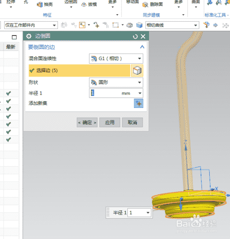The width and height of the screenshot is (230, 239).
Task: Click the first green checkmark under 最新
Action: click(9, 93)
